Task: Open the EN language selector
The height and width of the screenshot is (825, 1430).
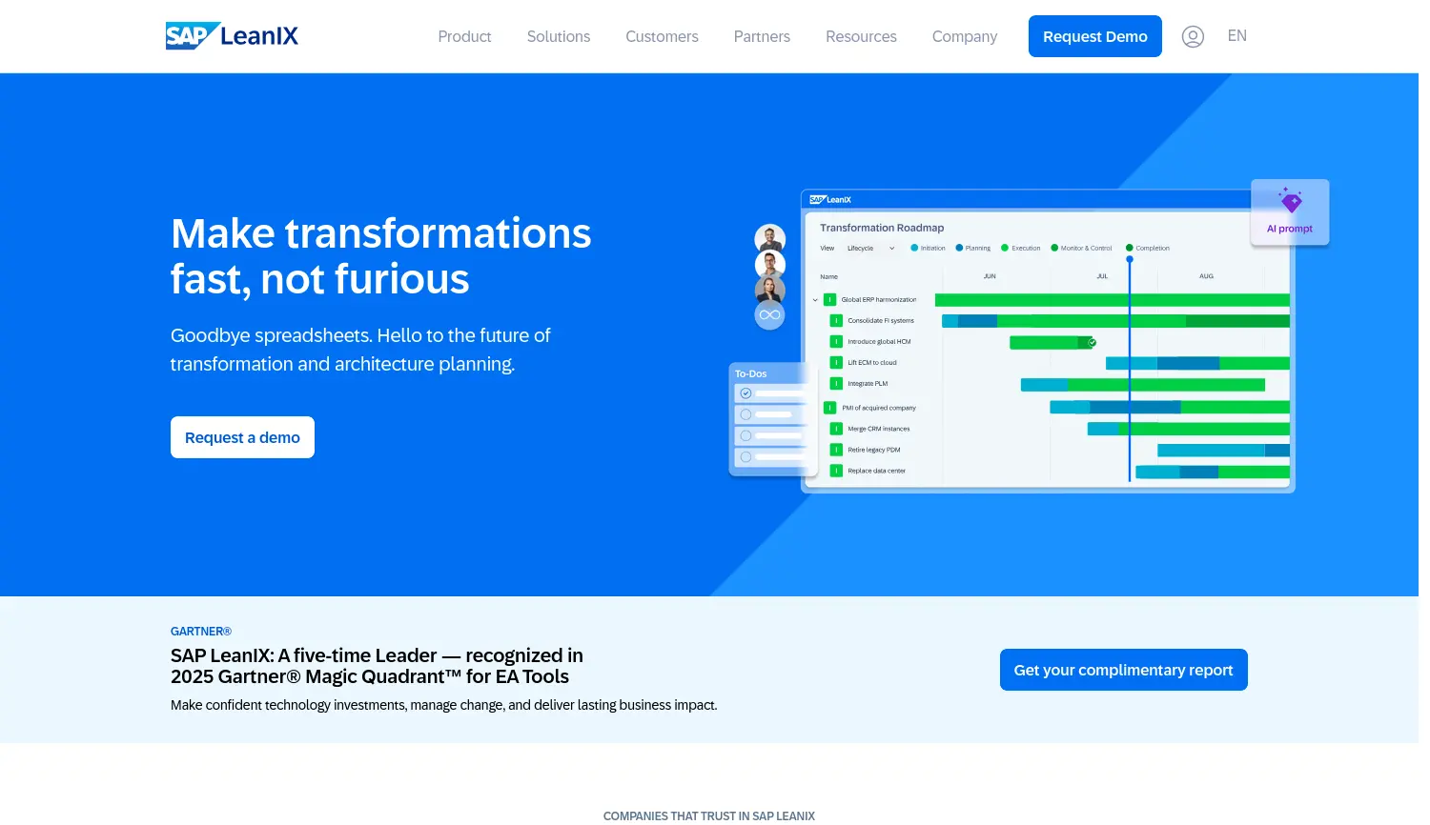Action: (1237, 36)
